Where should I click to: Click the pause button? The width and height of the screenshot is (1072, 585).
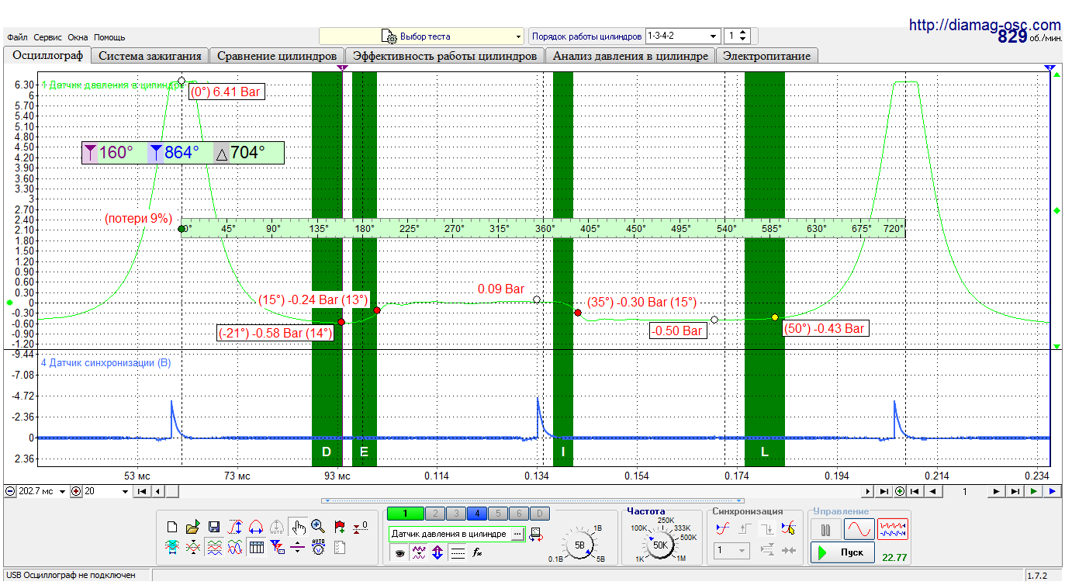click(826, 529)
